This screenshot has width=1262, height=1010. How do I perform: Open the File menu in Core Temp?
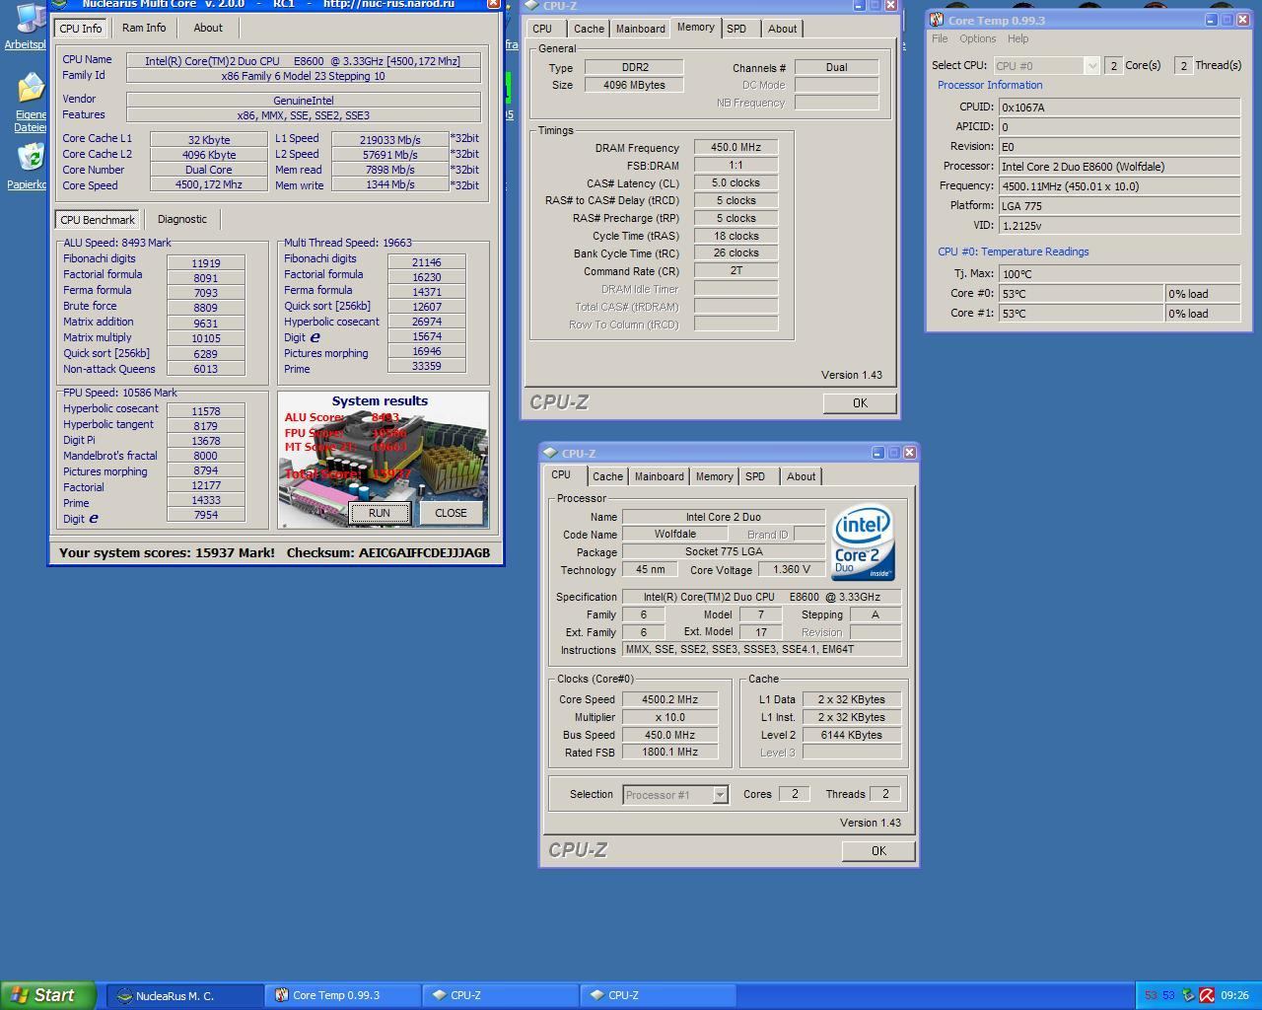[940, 38]
